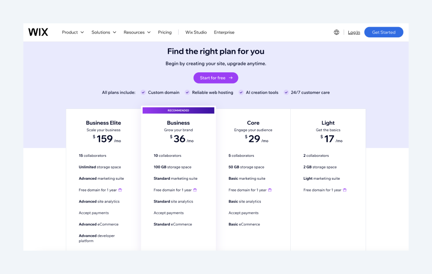Click the $36 /mo price
The height and width of the screenshot is (274, 432).
pos(181,139)
